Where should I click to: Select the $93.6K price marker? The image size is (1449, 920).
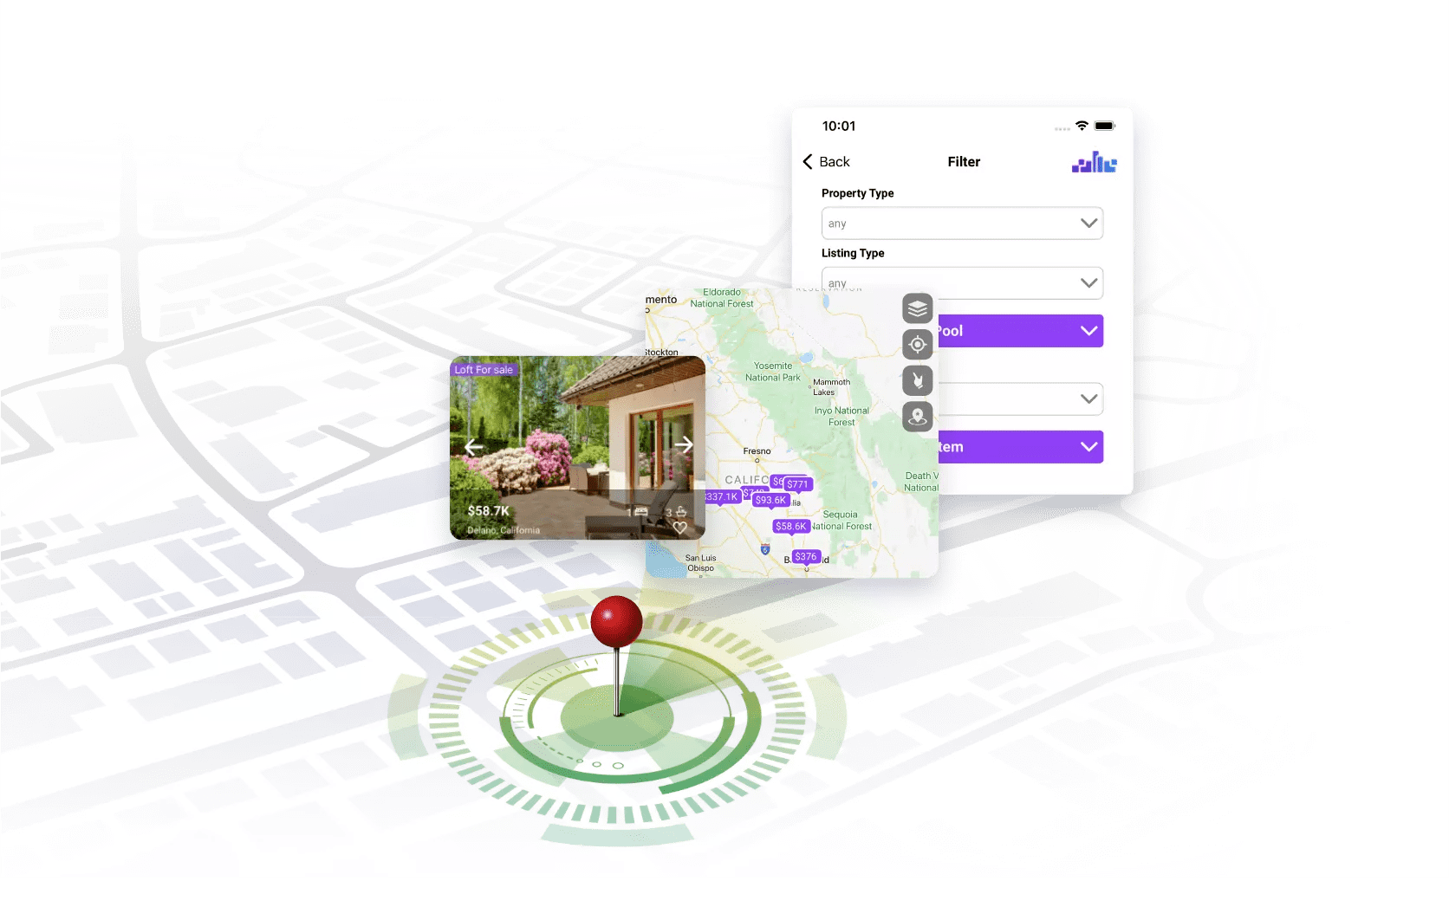770,500
